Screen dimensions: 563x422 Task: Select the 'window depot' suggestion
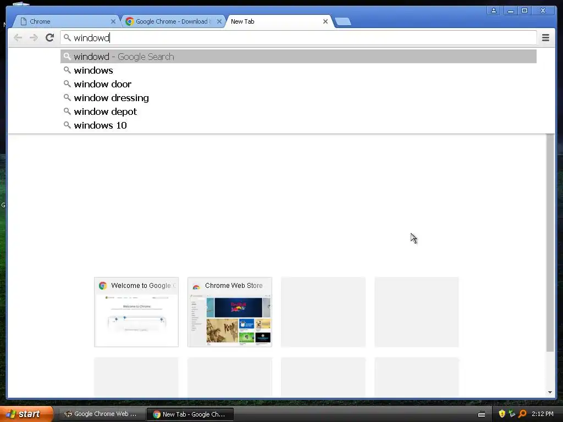click(x=299, y=112)
